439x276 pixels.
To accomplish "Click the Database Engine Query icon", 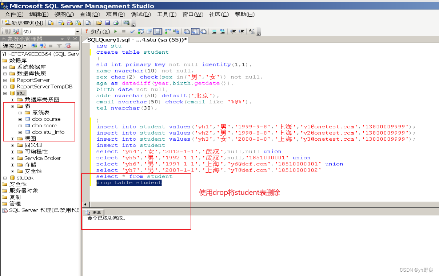I will click(x=51, y=22).
